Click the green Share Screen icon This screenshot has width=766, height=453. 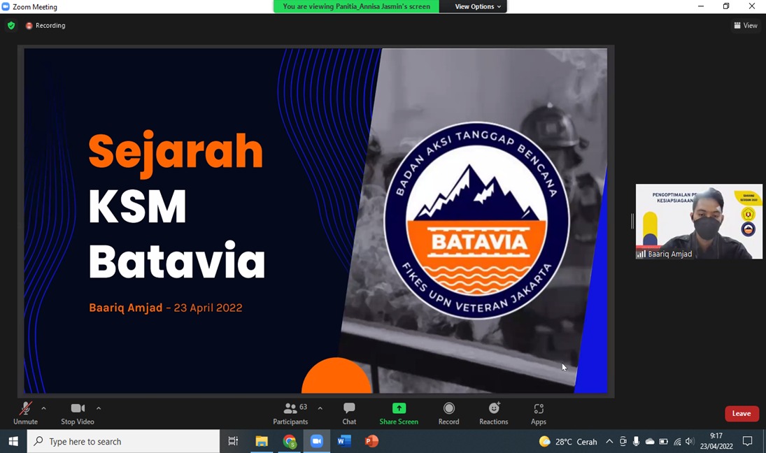(399, 408)
